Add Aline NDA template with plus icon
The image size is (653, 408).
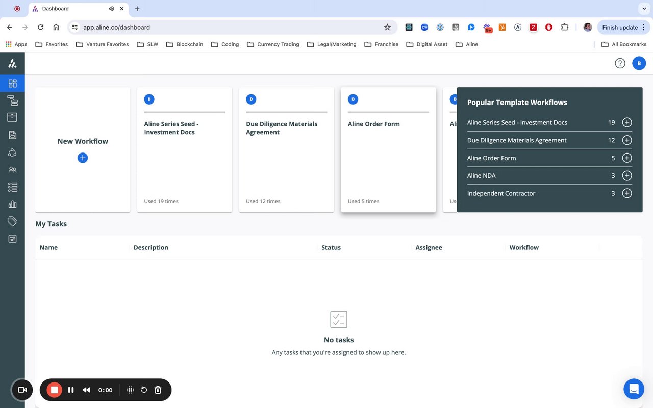tap(627, 175)
